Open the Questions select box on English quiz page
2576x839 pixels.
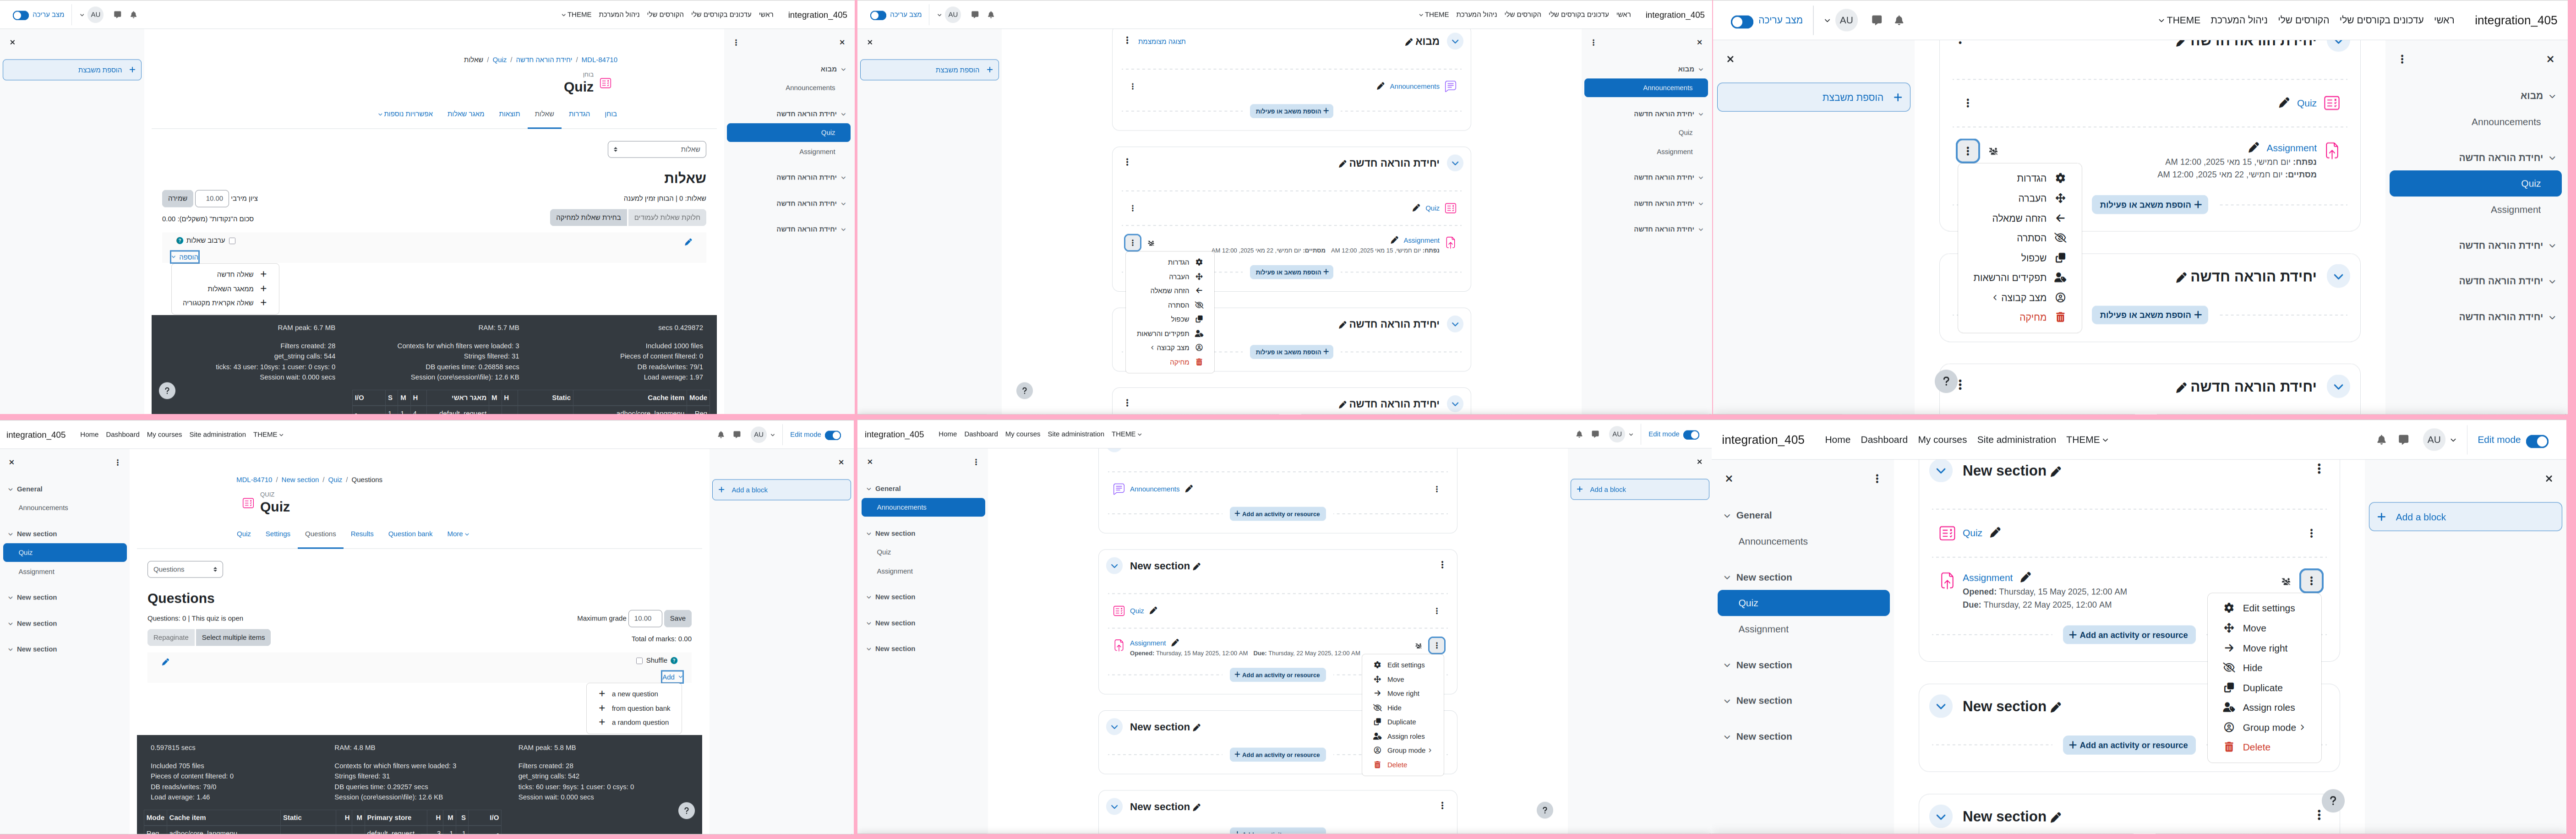185,569
